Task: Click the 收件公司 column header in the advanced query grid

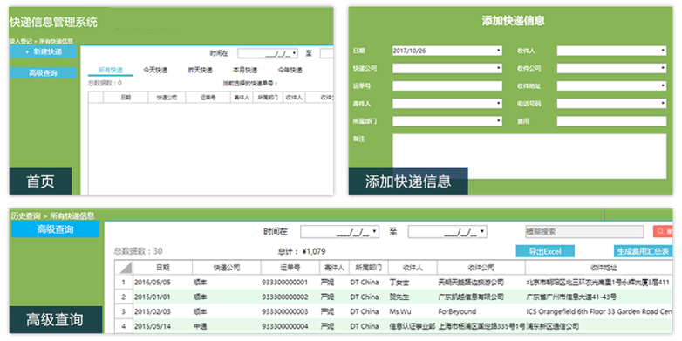Action: pyautogui.click(x=481, y=267)
